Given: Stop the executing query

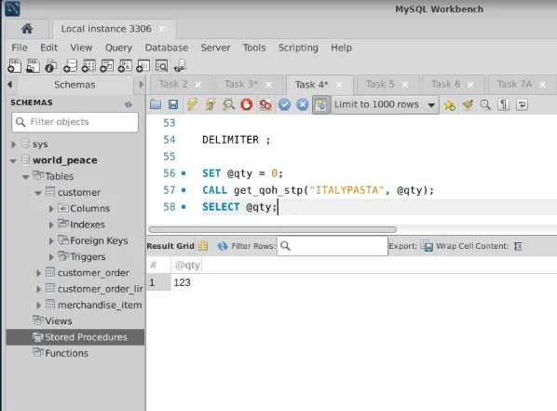Looking at the screenshot, I should [247, 104].
